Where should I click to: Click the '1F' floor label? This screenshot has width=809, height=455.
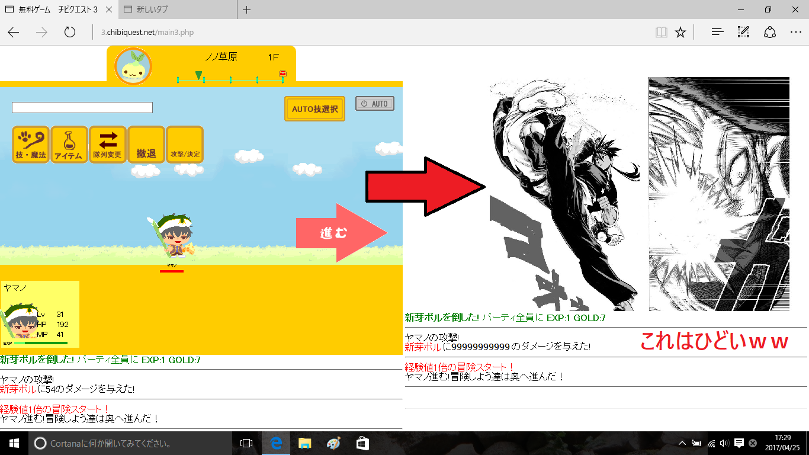click(x=273, y=57)
